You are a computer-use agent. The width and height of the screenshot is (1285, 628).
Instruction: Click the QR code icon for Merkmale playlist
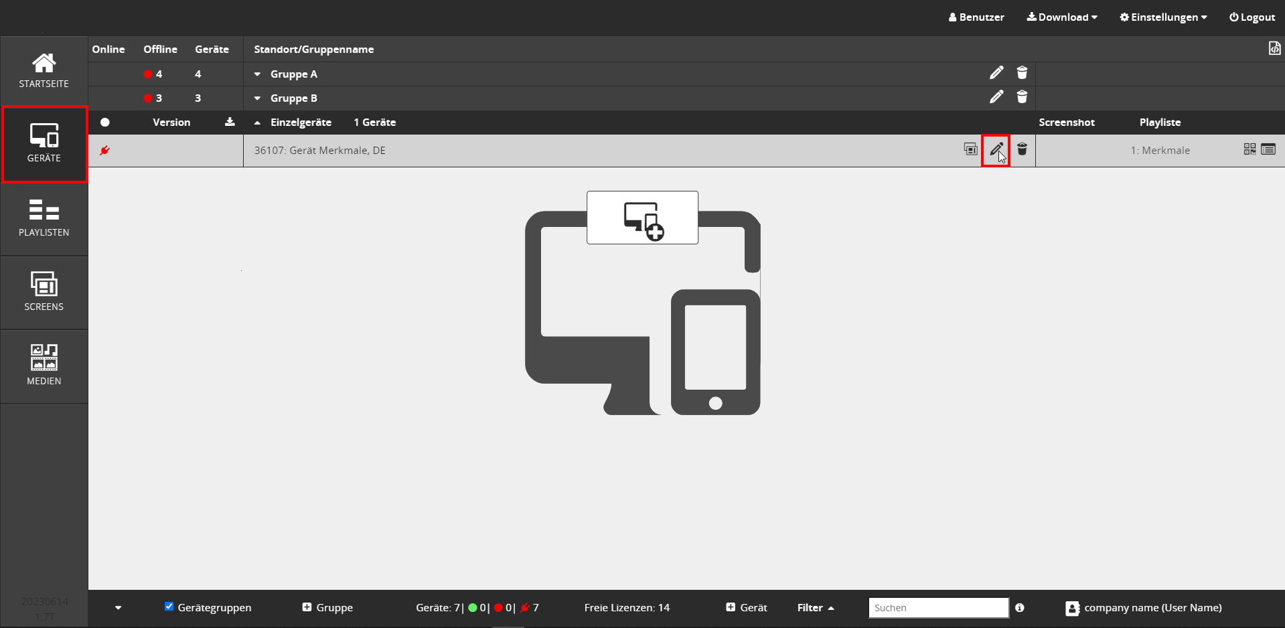click(1250, 149)
